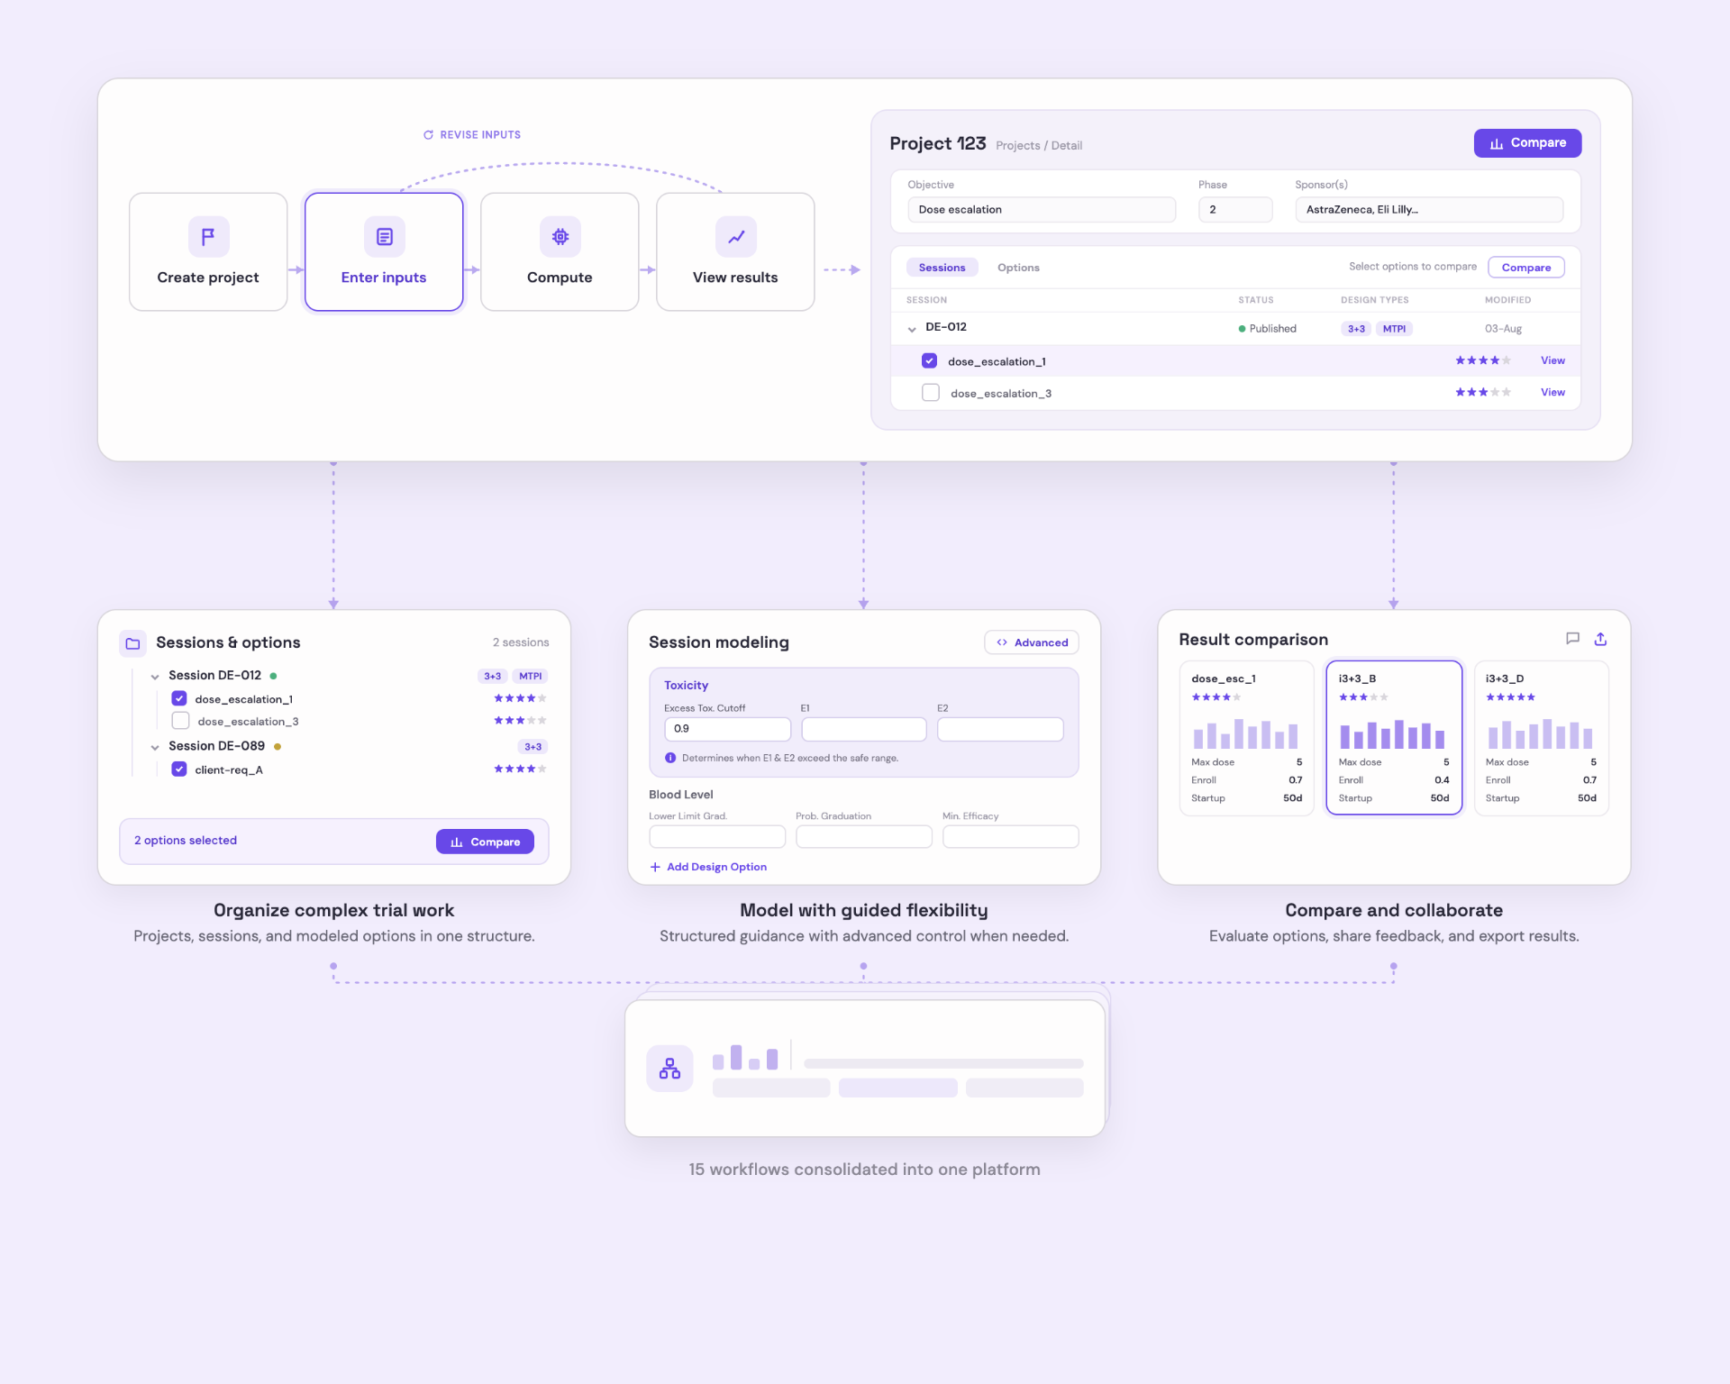The width and height of the screenshot is (1730, 1384).
Task: Click the MTPI tag in DE-012 table row
Action: coord(1394,329)
